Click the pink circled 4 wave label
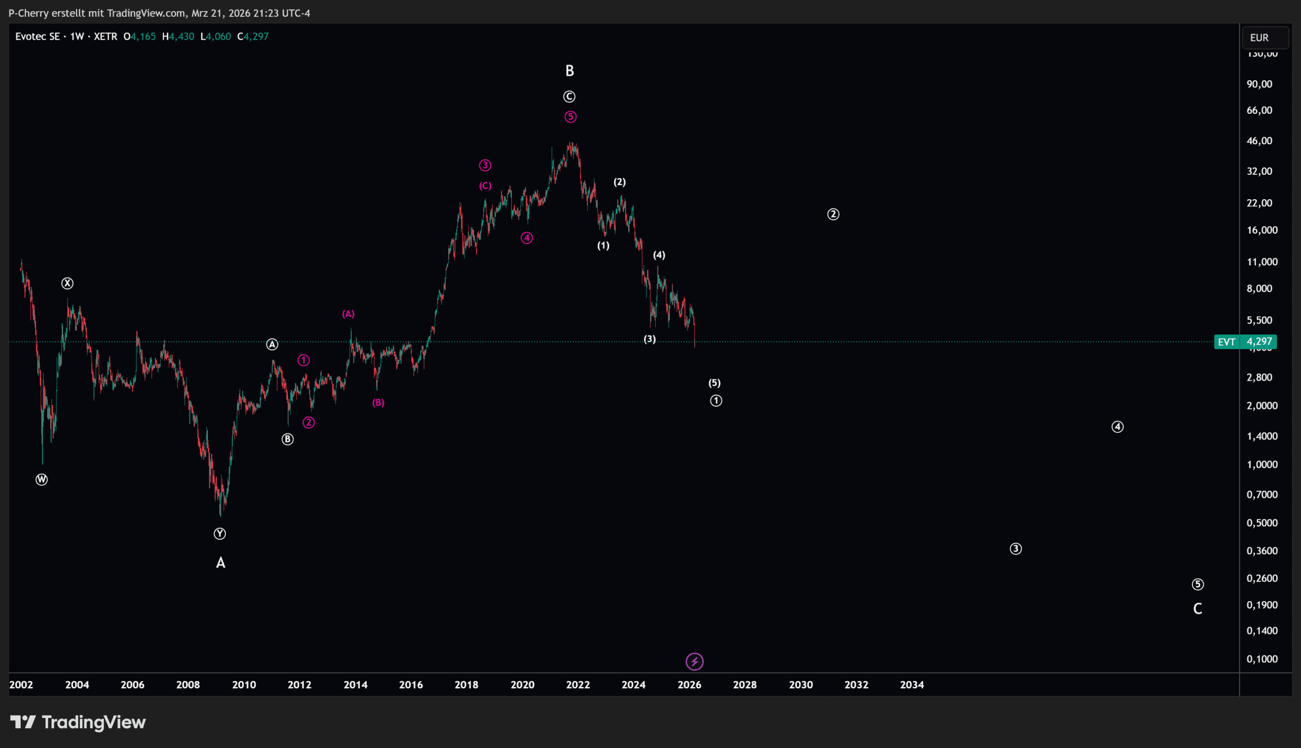This screenshot has width=1301, height=748. (x=526, y=238)
